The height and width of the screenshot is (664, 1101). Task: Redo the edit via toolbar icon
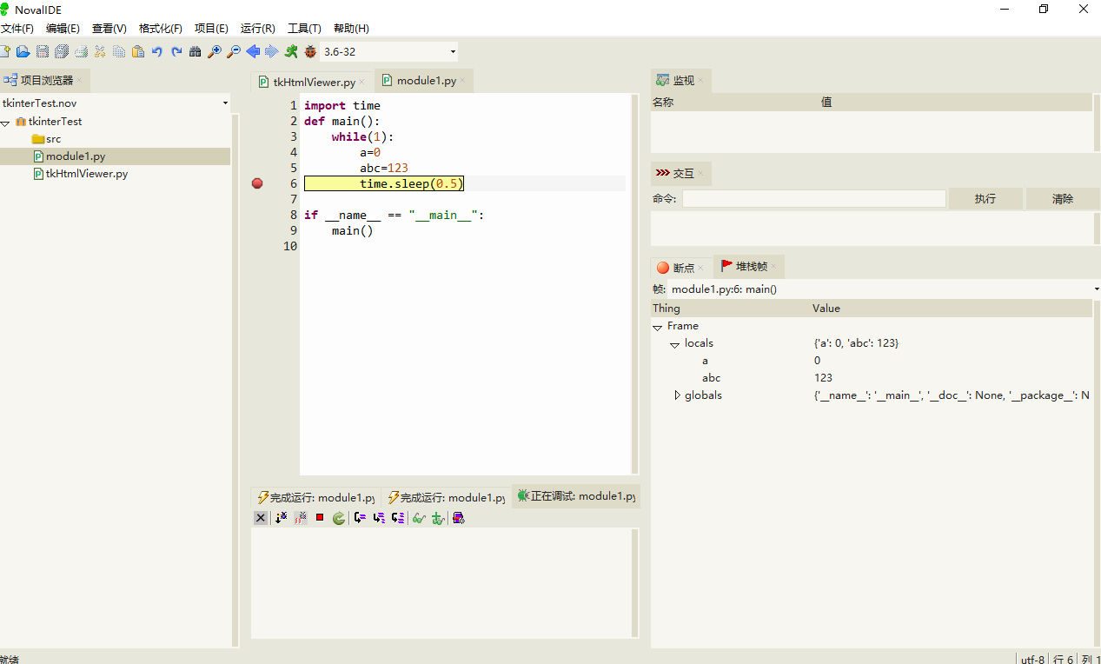click(176, 51)
